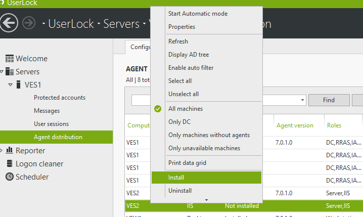Open User sessions under VES1
Screen dimensions: 363x217
pos(52,124)
